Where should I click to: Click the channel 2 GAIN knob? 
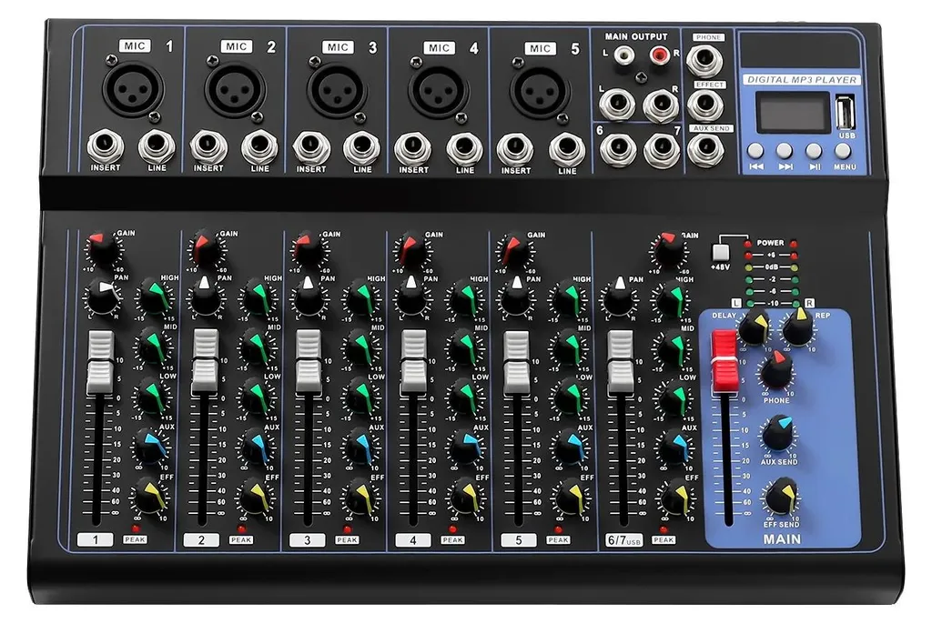(x=205, y=250)
